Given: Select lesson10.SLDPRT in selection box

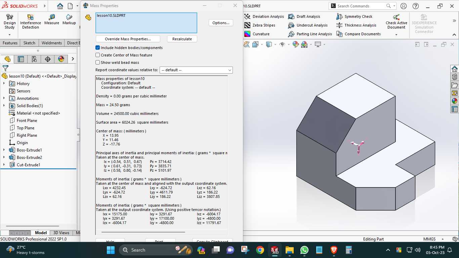Looking at the screenshot, I should tap(111, 15).
